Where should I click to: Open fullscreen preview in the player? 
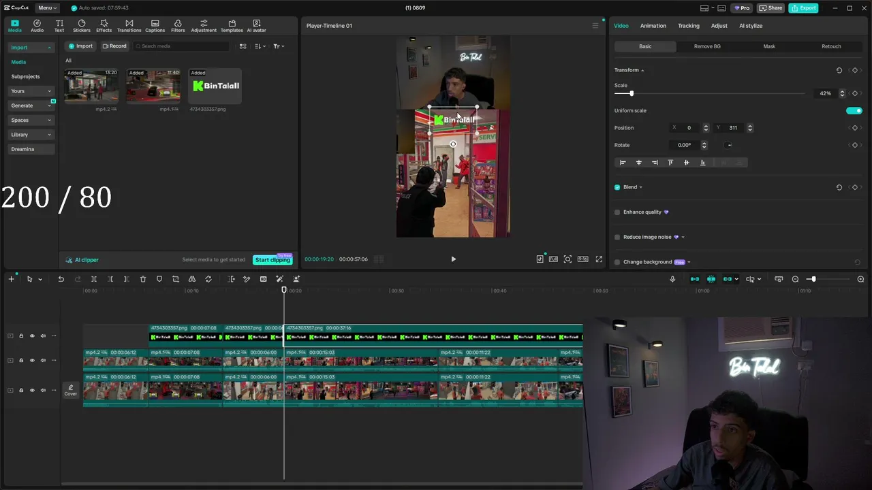(599, 259)
